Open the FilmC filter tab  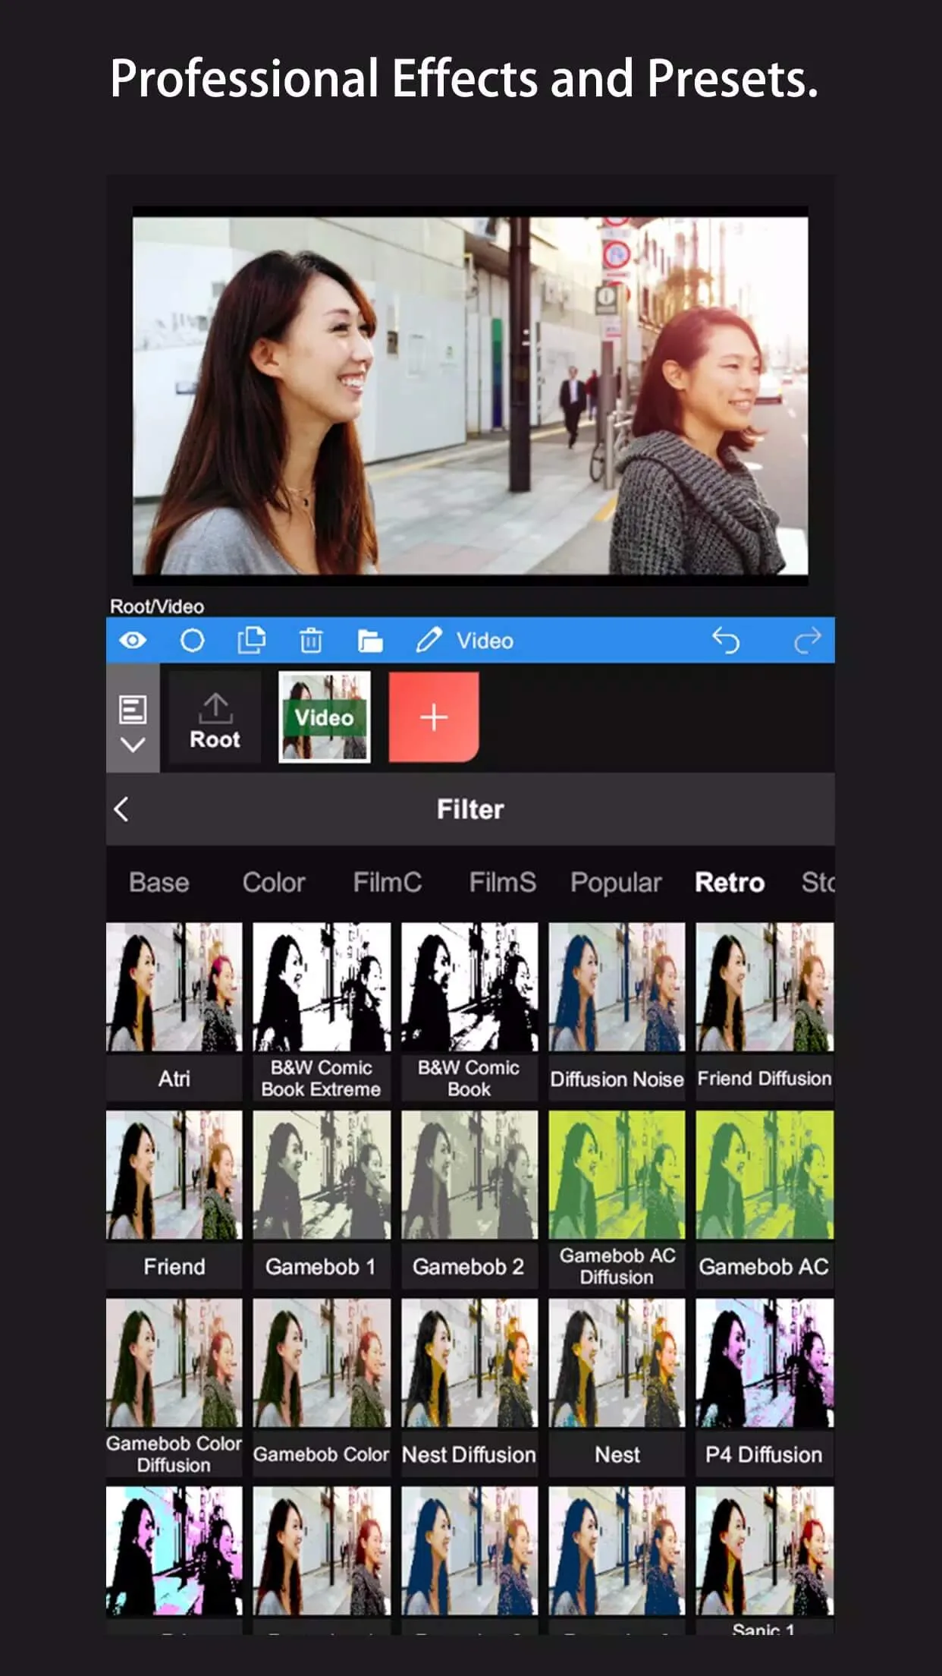(387, 883)
